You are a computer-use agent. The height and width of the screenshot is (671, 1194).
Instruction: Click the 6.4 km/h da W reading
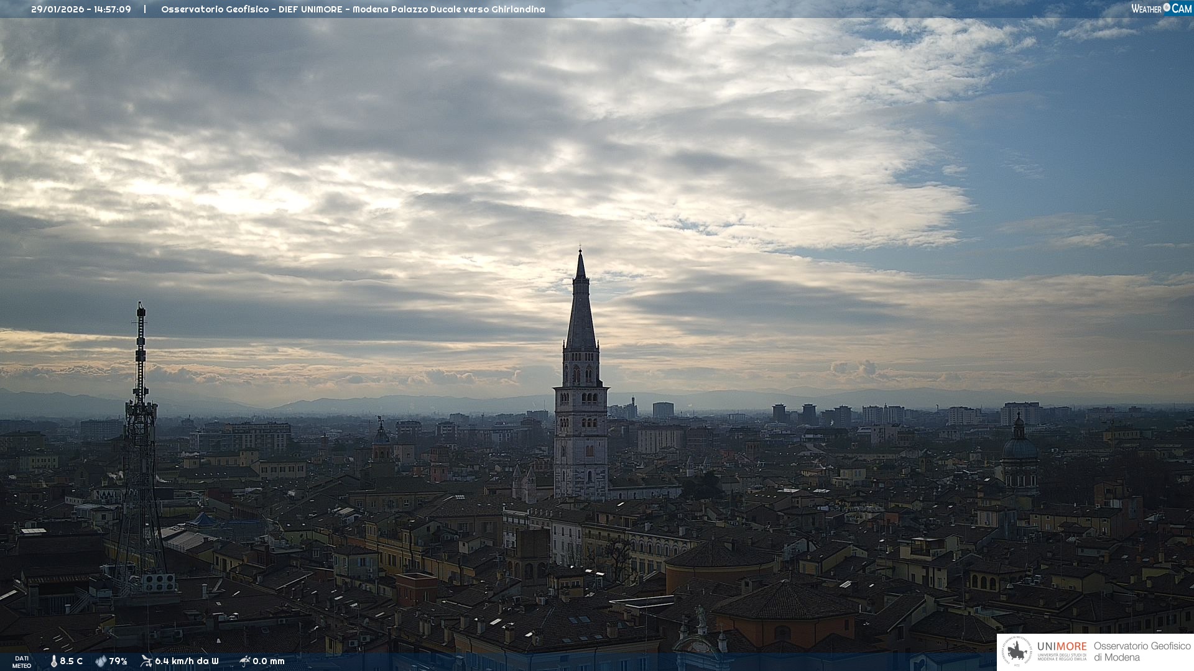187,661
